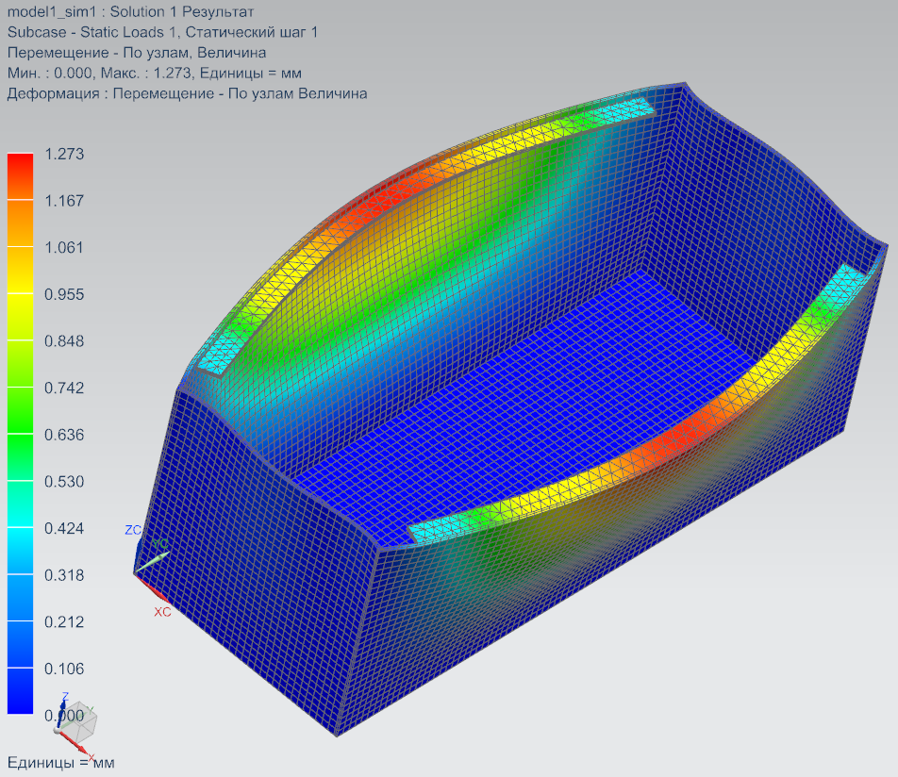Select the red band of the color legend
Image resolution: width=898 pixels, height=777 pixels.
20,175
